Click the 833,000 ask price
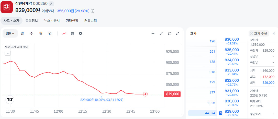The image size is (278, 119). [x=232, y=70]
